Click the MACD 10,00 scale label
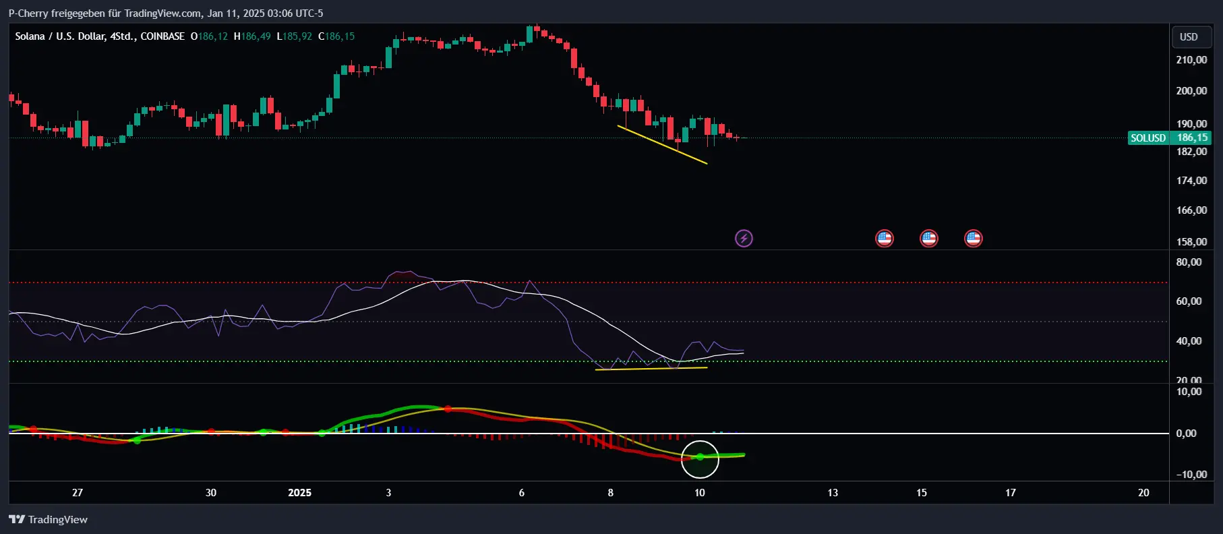1223x534 pixels. tap(1189, 392)
